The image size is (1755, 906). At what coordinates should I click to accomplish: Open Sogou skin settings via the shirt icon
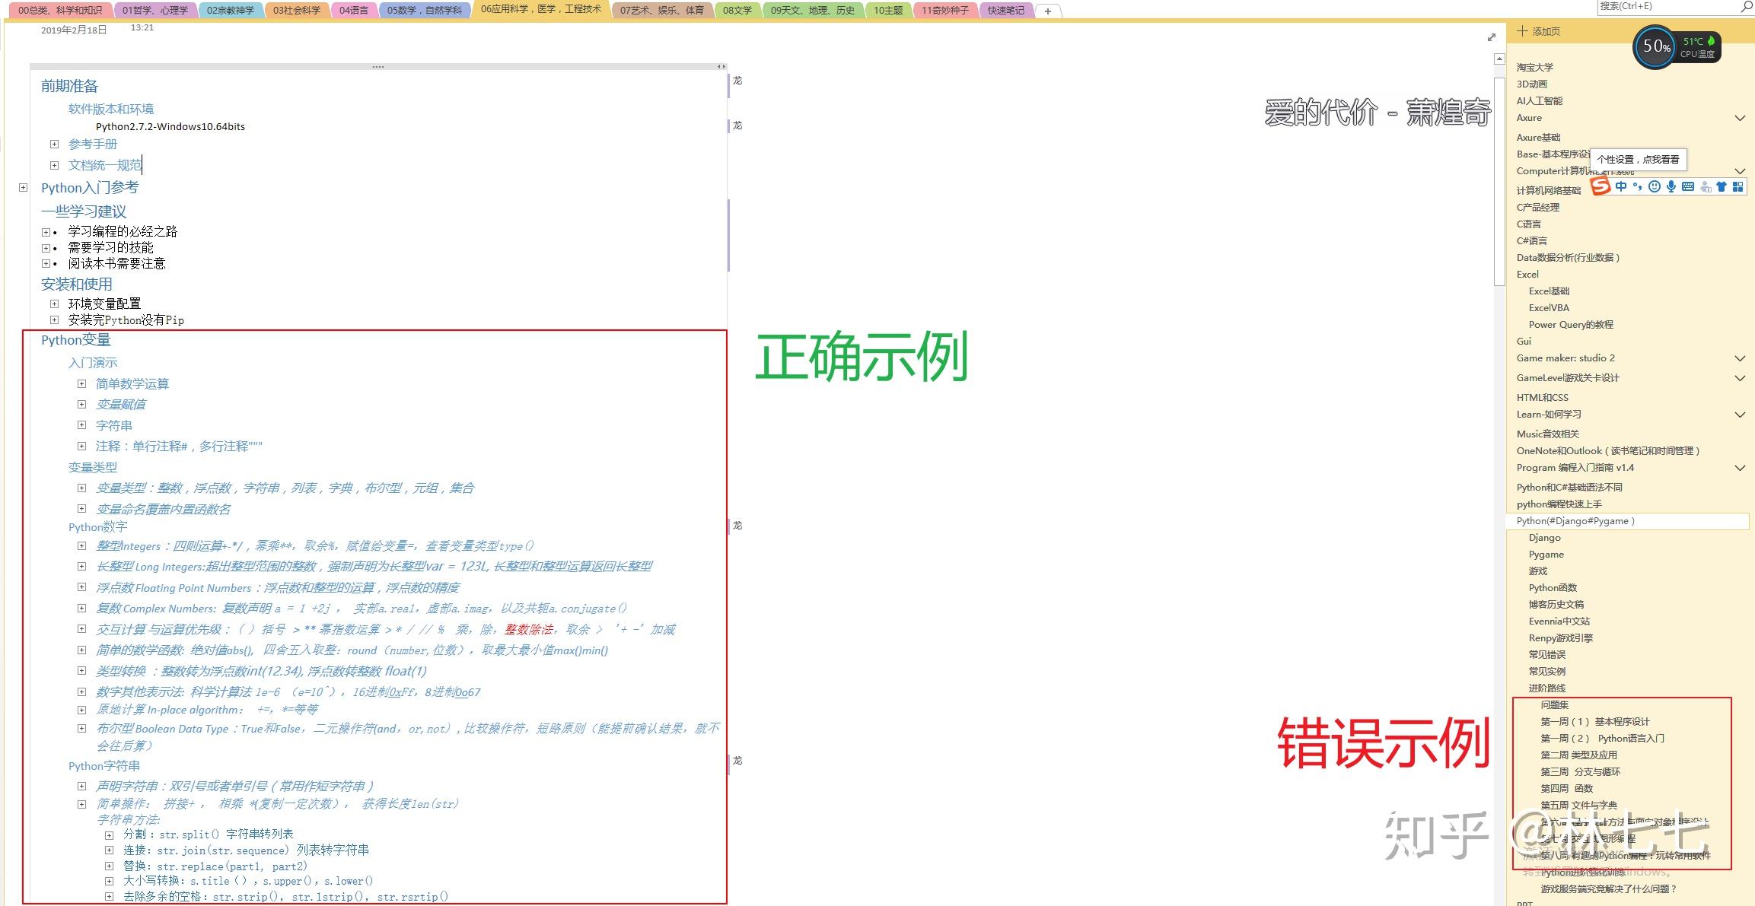click(1721, 186)
